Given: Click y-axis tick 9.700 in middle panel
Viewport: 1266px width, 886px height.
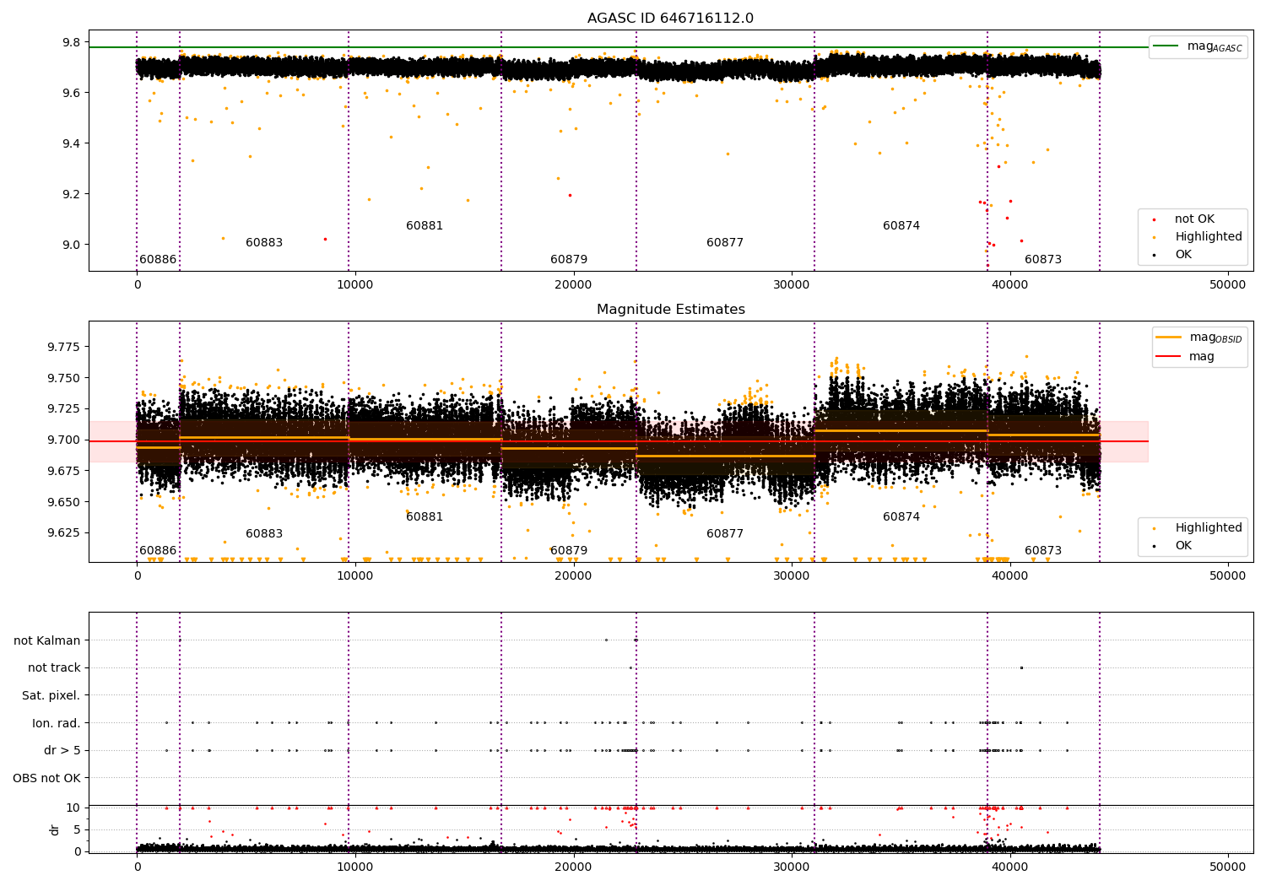Looking at the screenshot, I should (x=64, y=440).
